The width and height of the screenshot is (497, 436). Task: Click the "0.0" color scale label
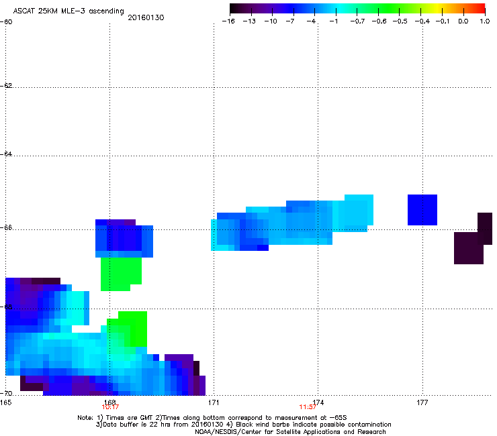coord(463,21)
